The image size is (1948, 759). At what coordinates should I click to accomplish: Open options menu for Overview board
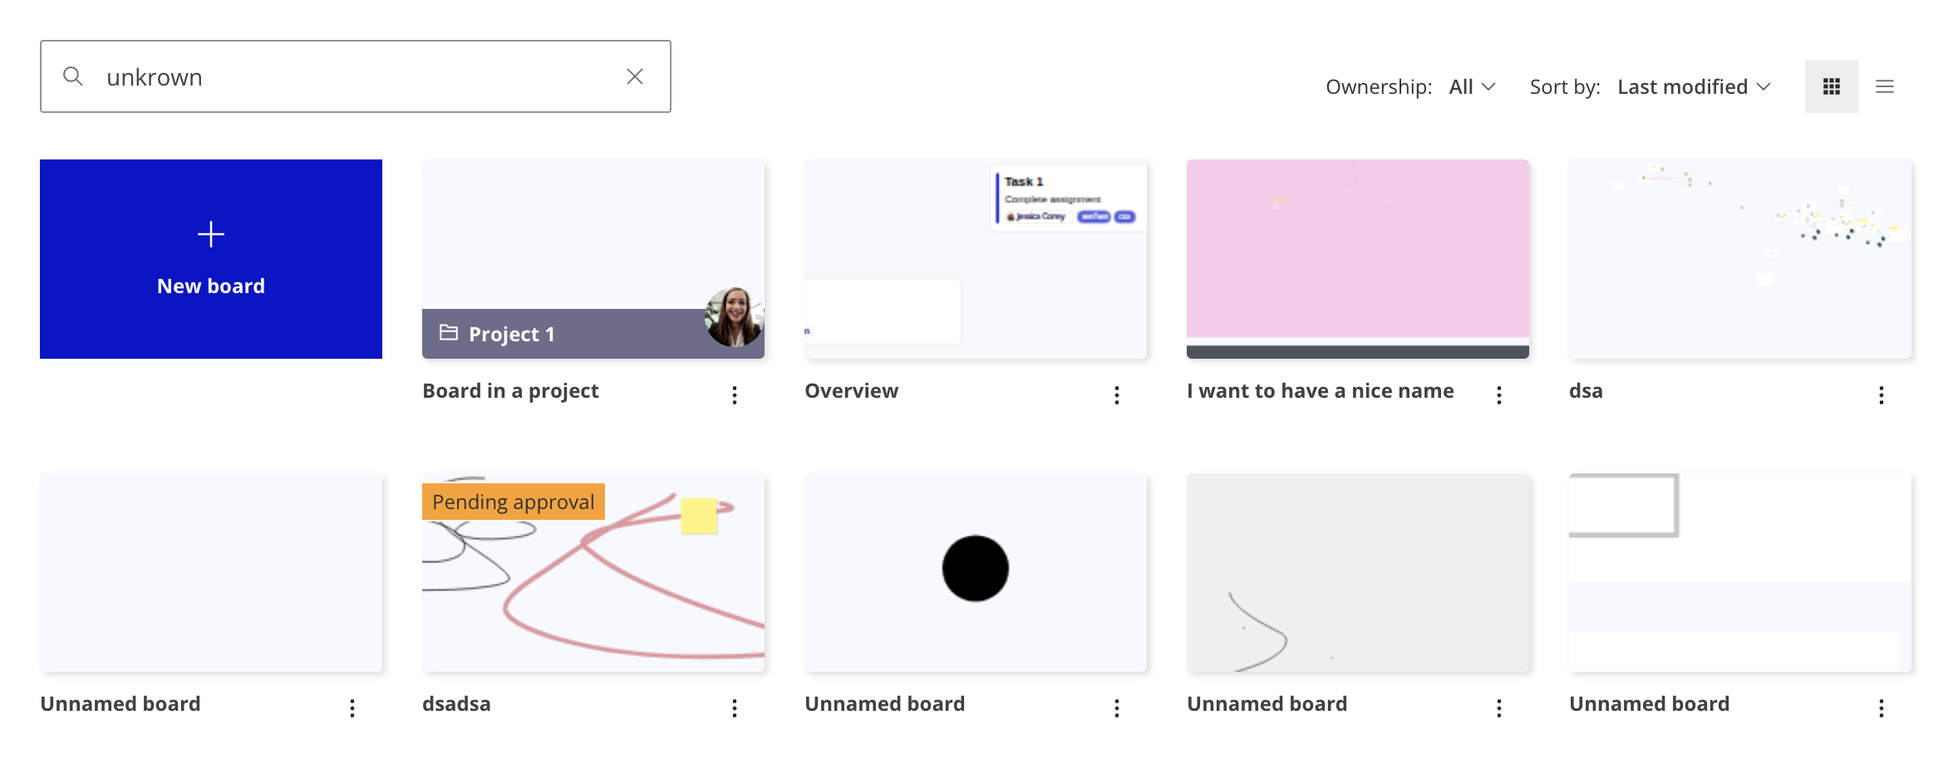click(x=1117, y=394)
